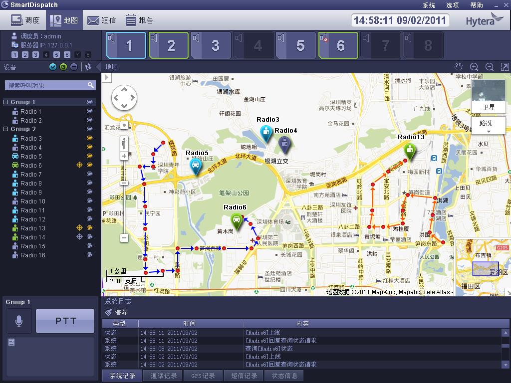Image resolution: width=511 pixels, height=383 pixels.
Task: Refresh the device list
Action: pos(88,67)
